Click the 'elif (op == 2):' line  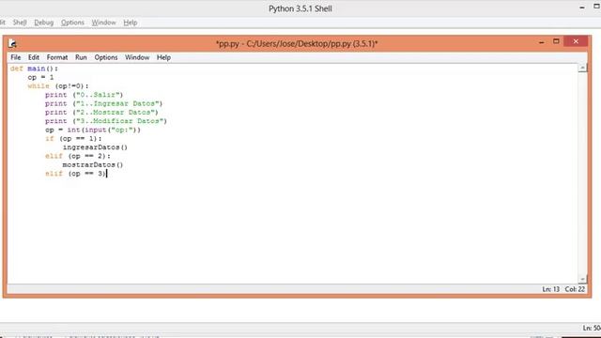78,157
